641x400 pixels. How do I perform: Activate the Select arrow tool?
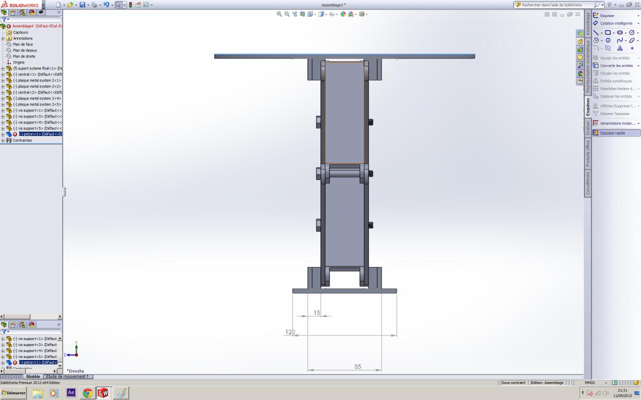pyautogui.click(x=118, y=5)
